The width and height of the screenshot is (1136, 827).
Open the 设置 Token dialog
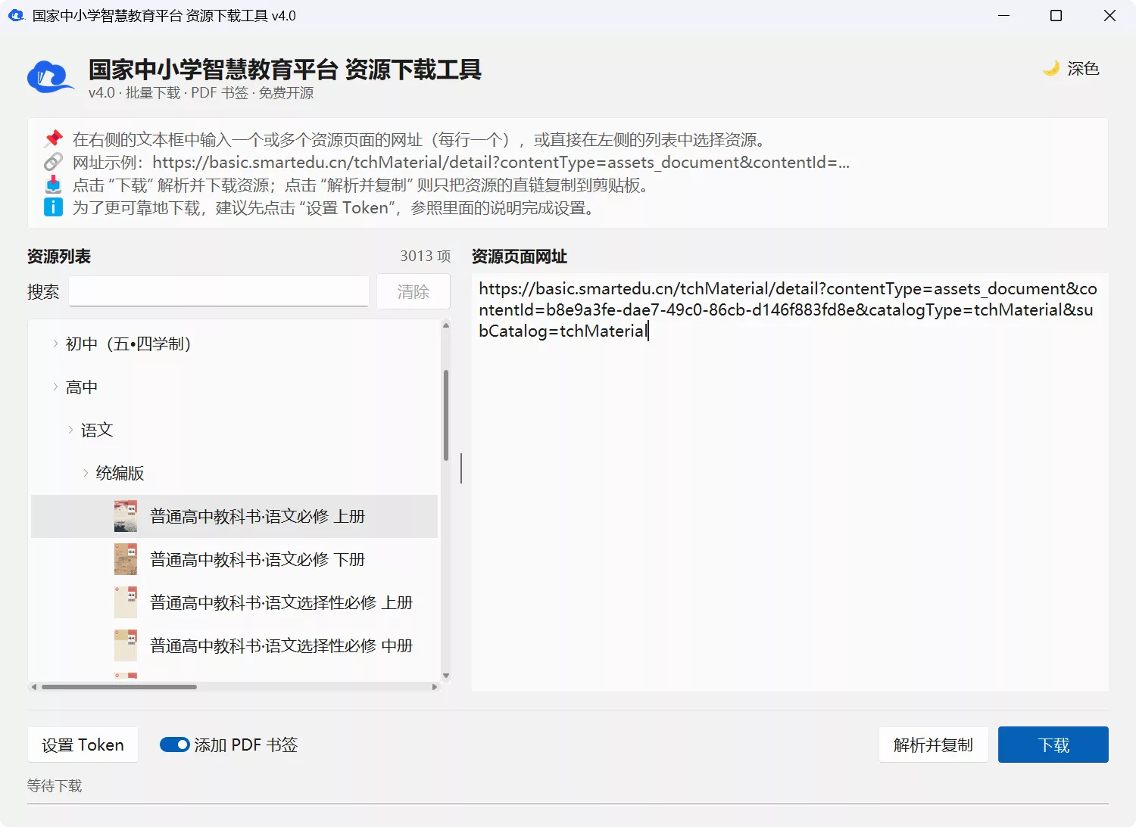tap(83, 745)
